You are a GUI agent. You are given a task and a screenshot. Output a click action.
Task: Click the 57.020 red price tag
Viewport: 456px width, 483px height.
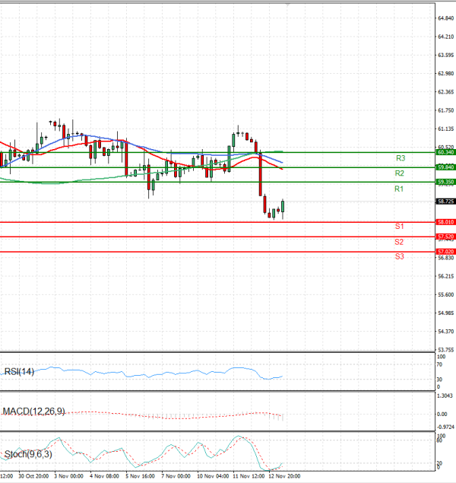[445, 251]
